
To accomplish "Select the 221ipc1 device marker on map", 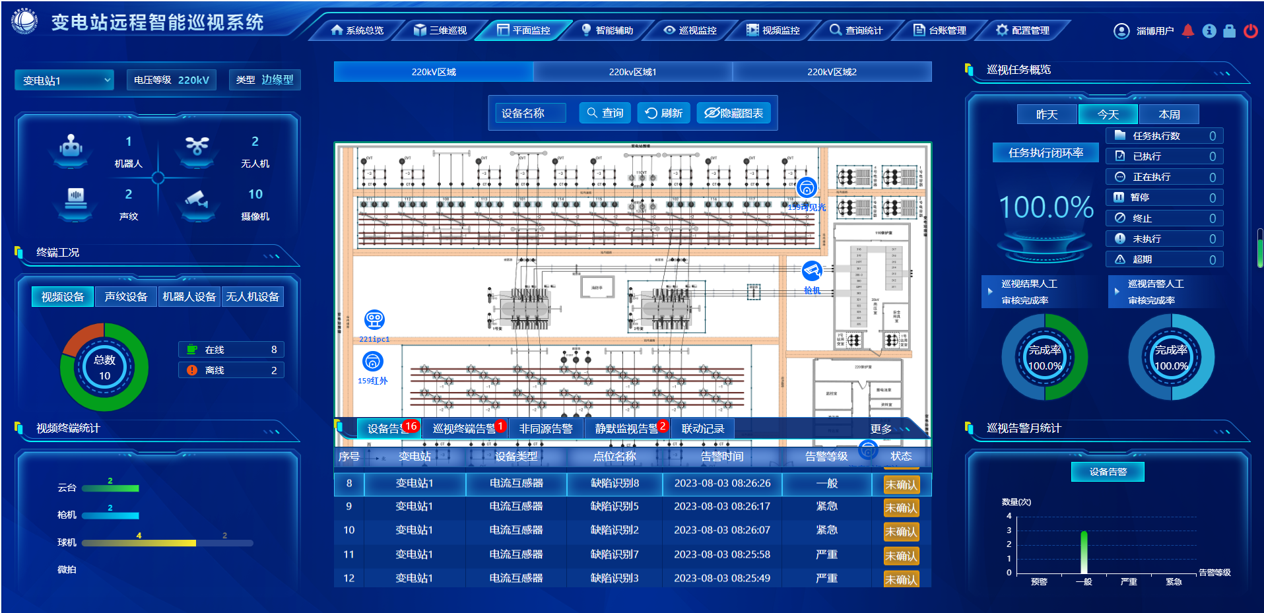I will pyautogui.click(x=374, y=320).
